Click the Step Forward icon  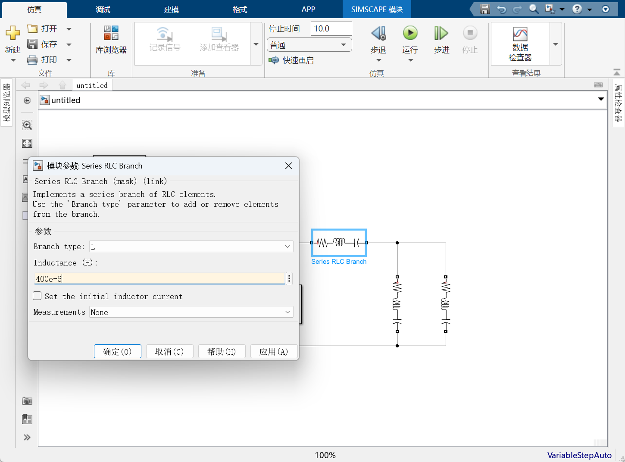(x=441, y=33)
